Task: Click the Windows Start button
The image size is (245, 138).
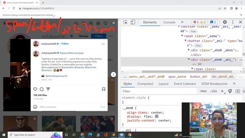Action: click(x=4, y=135)
